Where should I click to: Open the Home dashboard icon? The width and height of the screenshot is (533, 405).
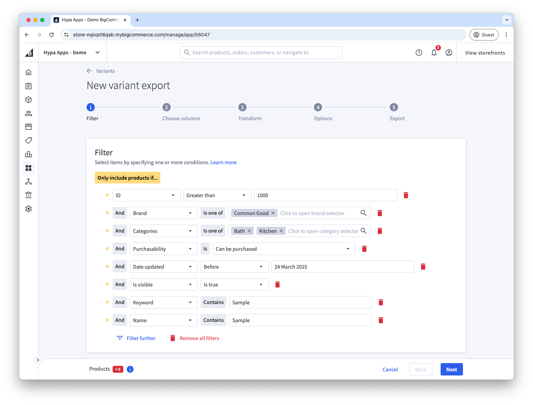tap(29, 72)
